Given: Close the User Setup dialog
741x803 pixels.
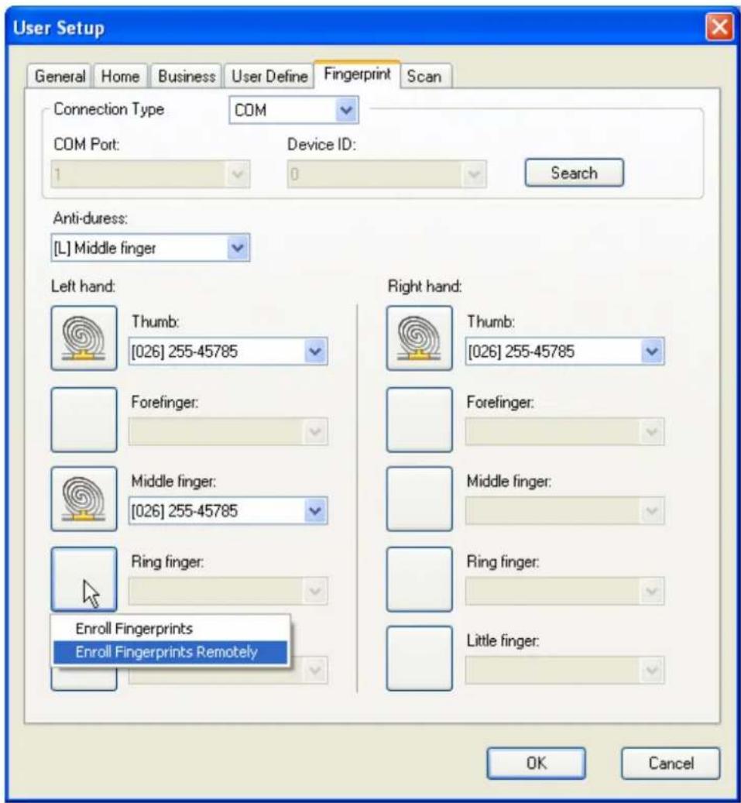Looking at the screenshot, I should (719, 26).
